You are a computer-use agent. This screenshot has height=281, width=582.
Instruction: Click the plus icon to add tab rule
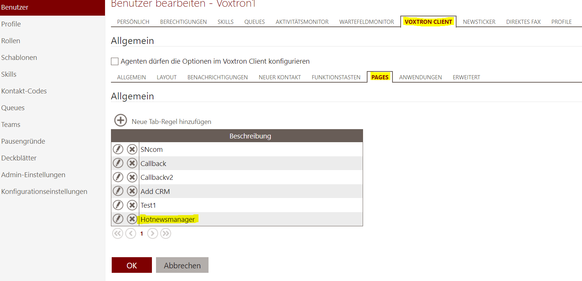[x=121, y=121]
